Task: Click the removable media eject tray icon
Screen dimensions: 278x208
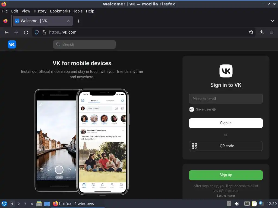Action: click(x=229, y=204)
